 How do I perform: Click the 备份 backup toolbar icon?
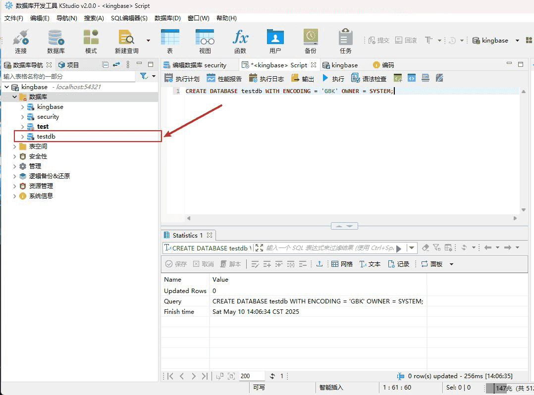[x=311, y=41]
